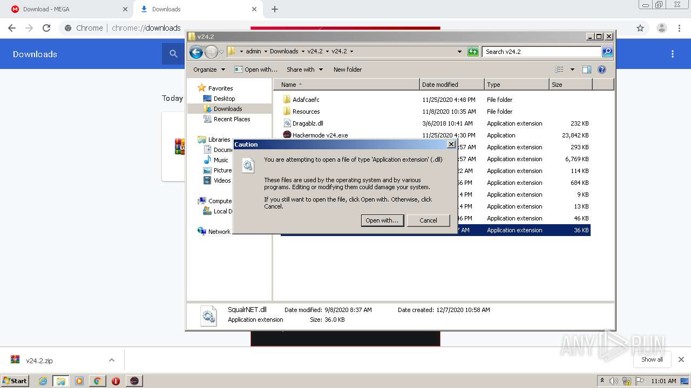Click volume icon in system tray
691x388 pixels.
point(614,381)
